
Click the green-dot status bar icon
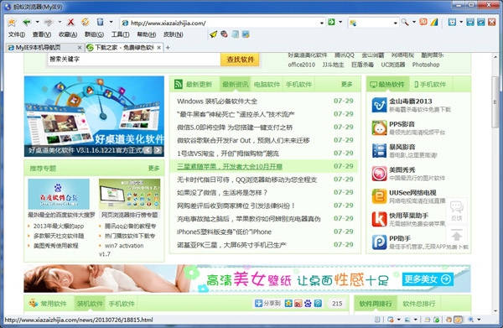tap(436, 320)
